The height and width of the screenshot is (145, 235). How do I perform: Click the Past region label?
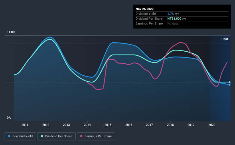[x=225, y=39]
